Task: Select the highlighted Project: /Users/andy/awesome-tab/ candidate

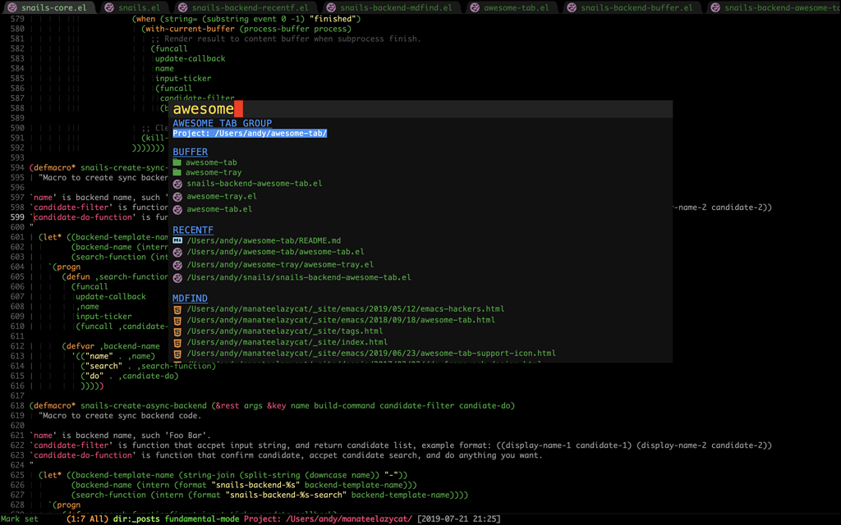Action: (x=250, y=133)
